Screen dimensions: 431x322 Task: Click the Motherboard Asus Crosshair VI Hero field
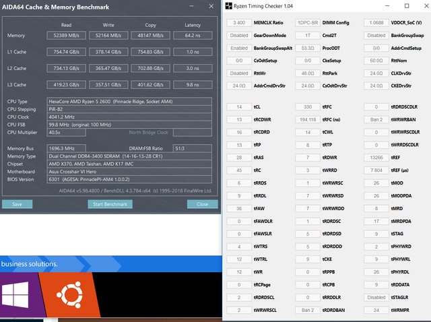(129, 172)
